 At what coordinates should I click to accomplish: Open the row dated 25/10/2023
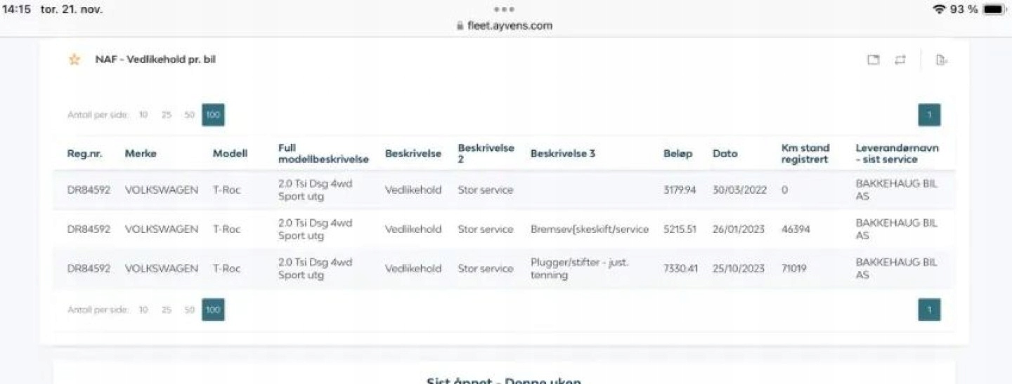739,268
